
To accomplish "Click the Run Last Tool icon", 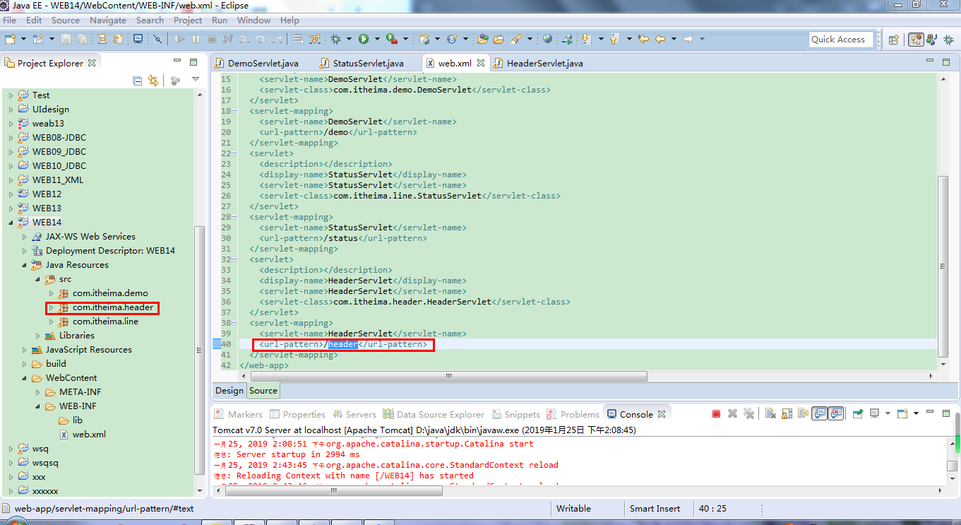I will (391, 39).
